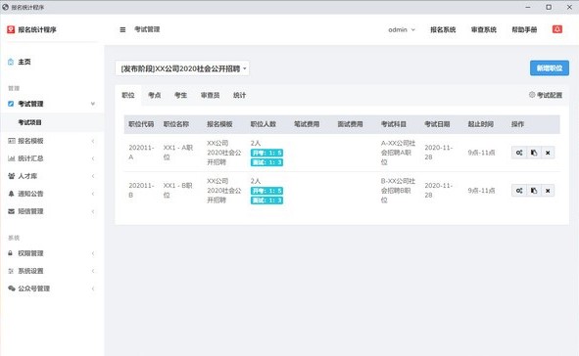Open the 帮助手册 link

(524, 29)
